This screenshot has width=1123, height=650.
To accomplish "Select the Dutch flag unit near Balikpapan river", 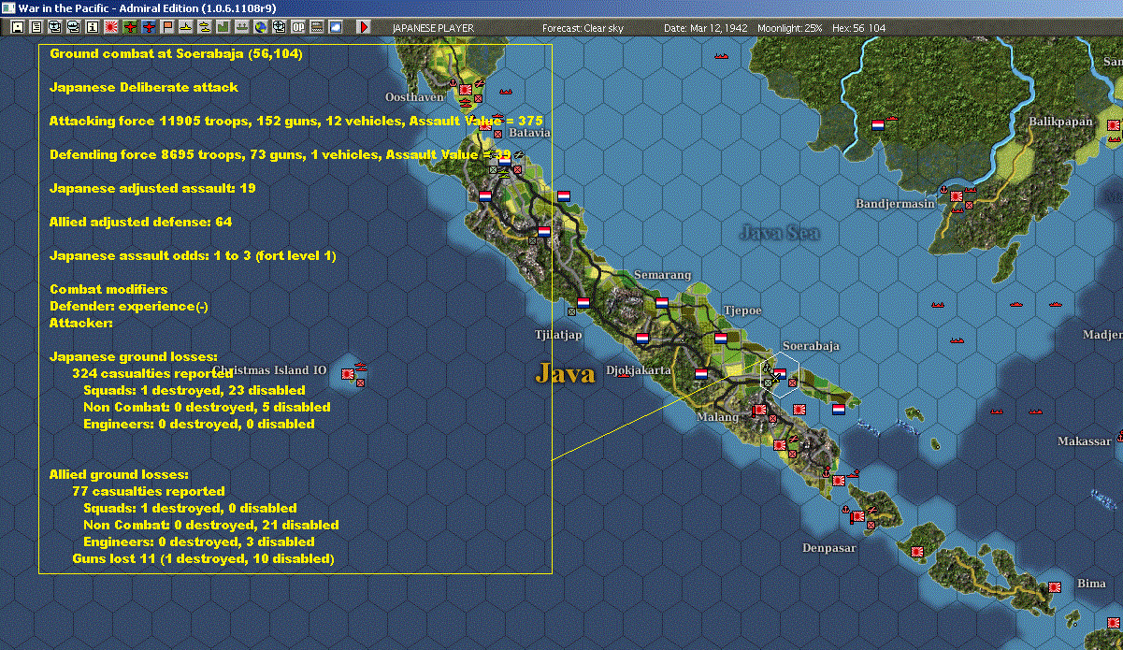I will pyautogui.click(x=878, y=124).
